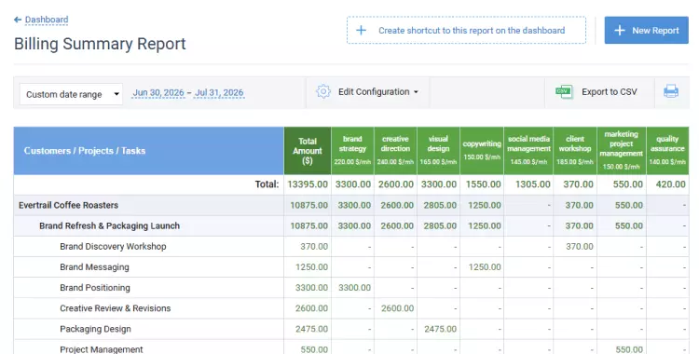Click the 10875.00 total in Brand Refresh row
Viewport: 699px width, 354px height.
[308, 226]
